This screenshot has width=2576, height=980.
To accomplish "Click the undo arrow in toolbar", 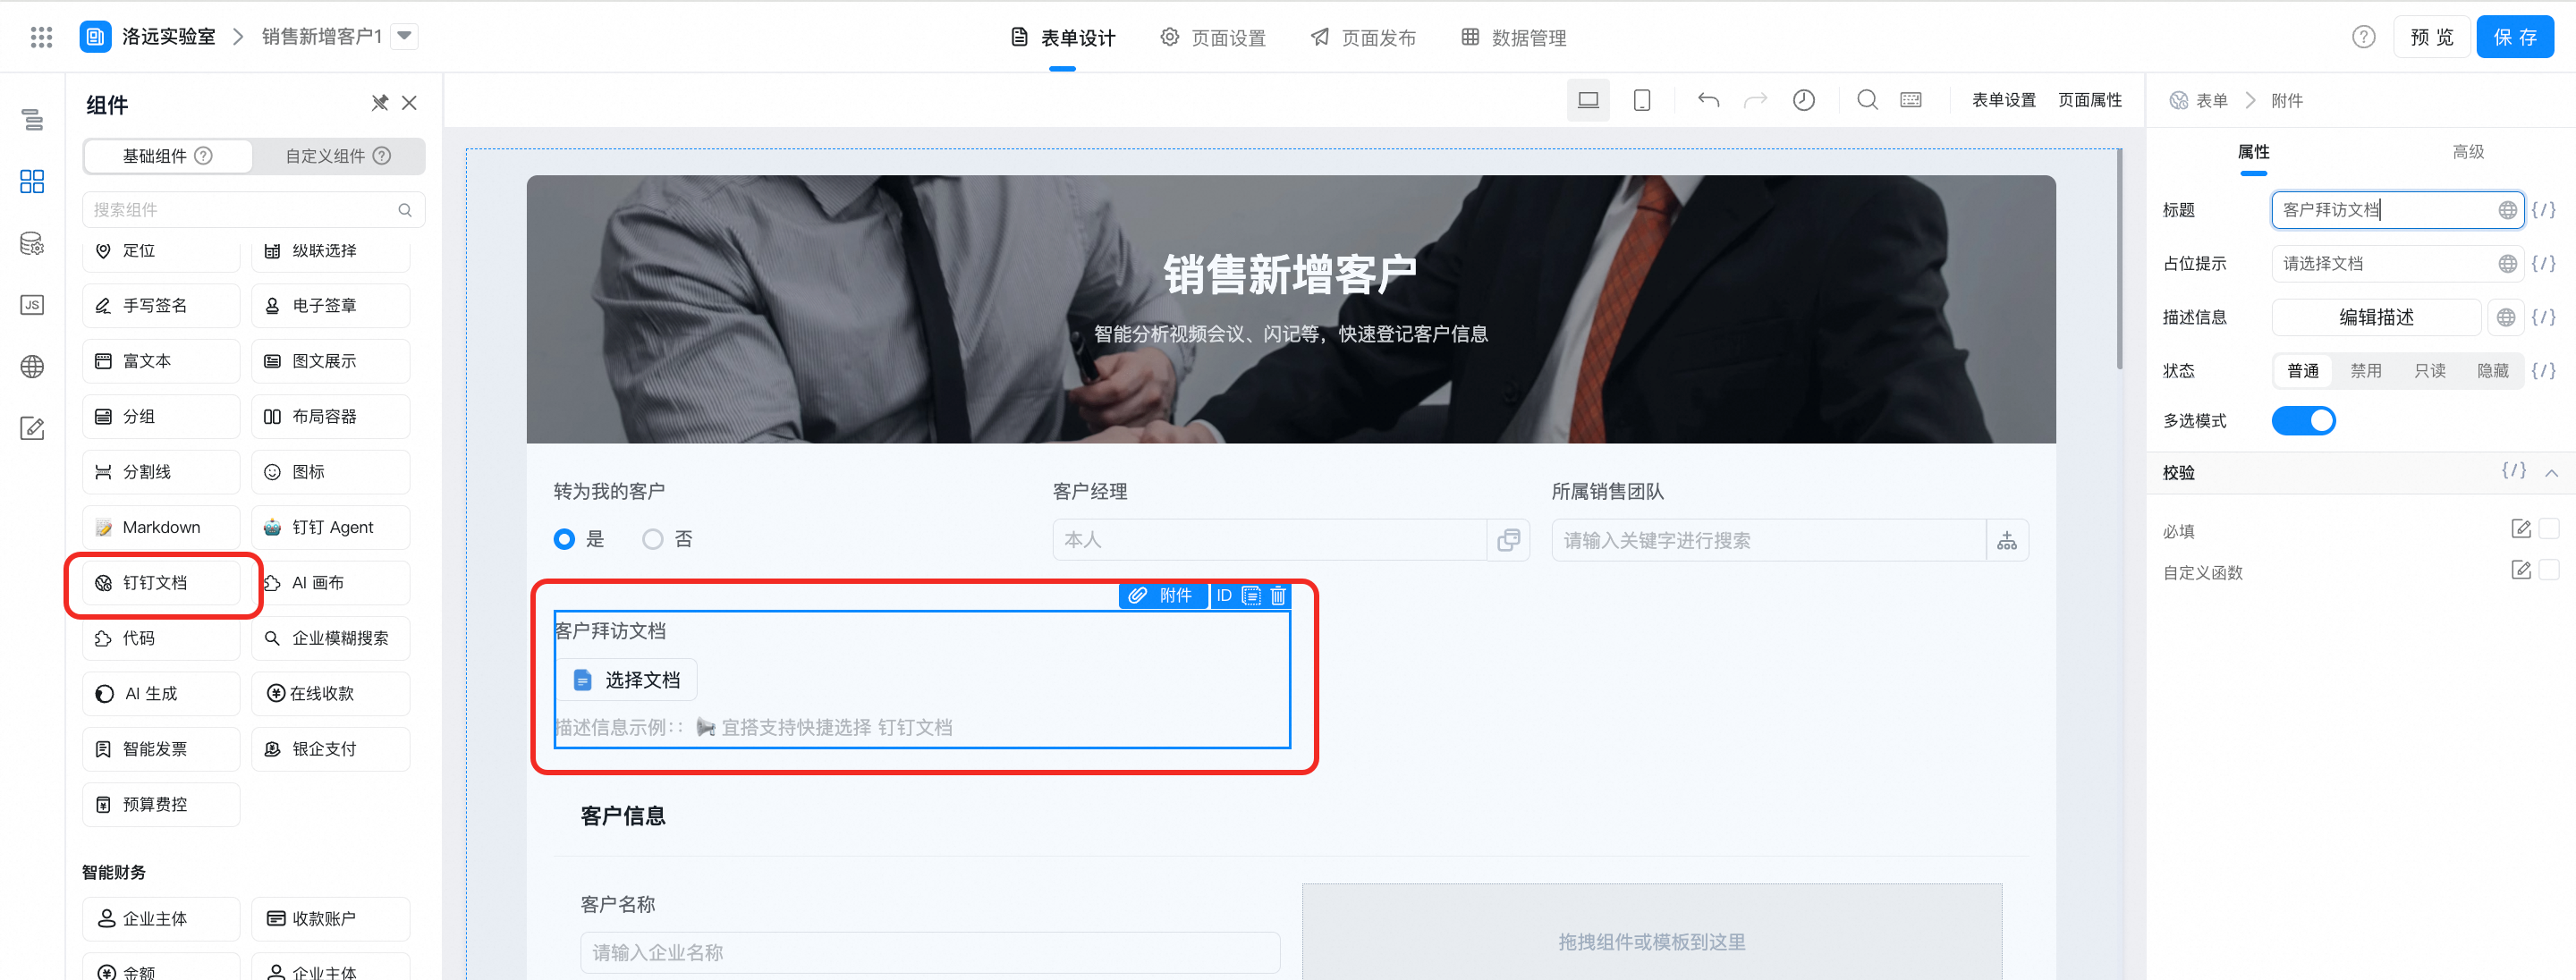I will click(x=1708, y=100).
